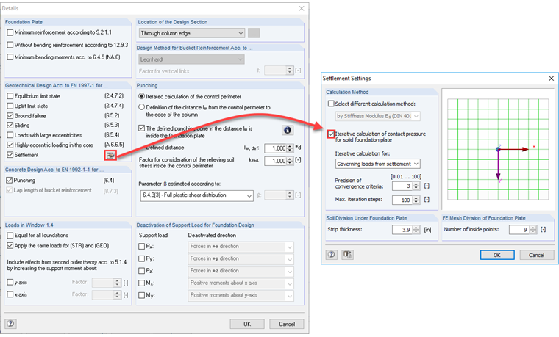
Task: Close the Details dialog window
Action: coord(302,8)
